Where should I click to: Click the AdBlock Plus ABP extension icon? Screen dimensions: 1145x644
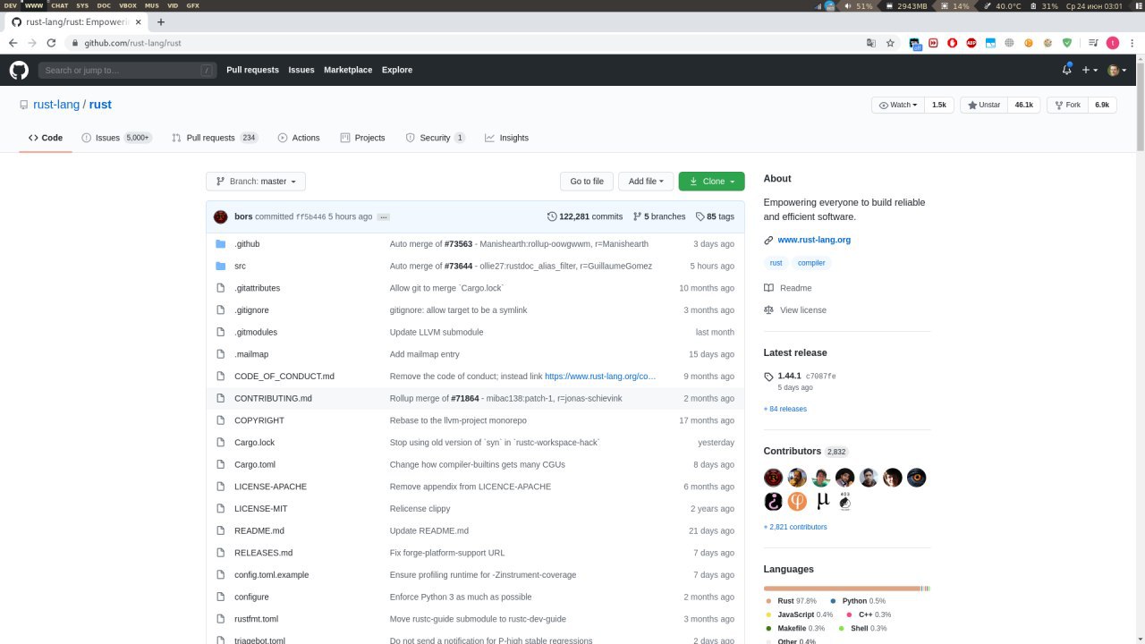click(x=971, y=43)
